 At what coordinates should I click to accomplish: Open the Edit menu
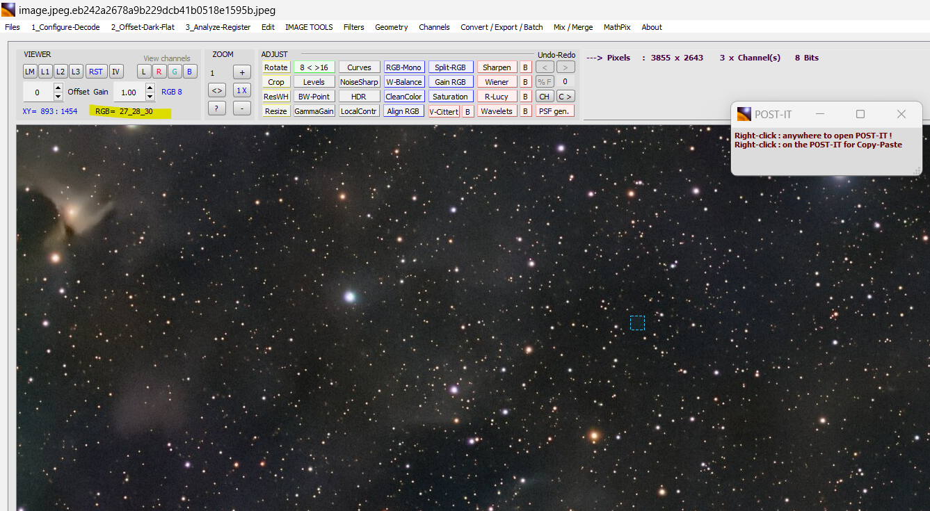pyautogui.click(x=268, y=27)
